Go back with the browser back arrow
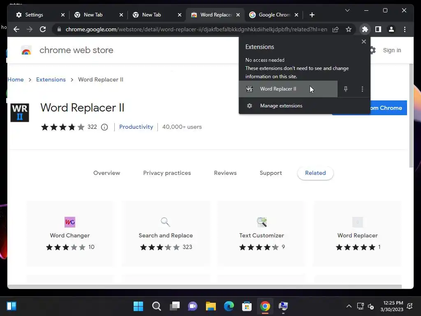This screenshot has width=421, height=316. [x=16, y=29]
